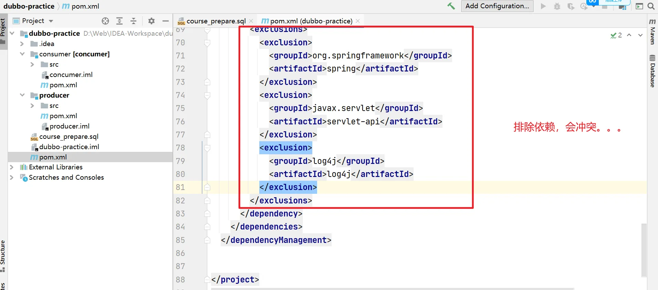This screenshot has height=290, width=658.
Task: Close the course_prepare.sql tab
Action: point(251,21)
